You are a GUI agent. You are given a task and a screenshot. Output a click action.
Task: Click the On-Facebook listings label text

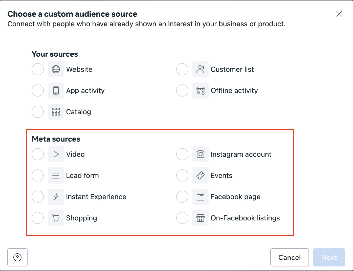click(245, 218)
